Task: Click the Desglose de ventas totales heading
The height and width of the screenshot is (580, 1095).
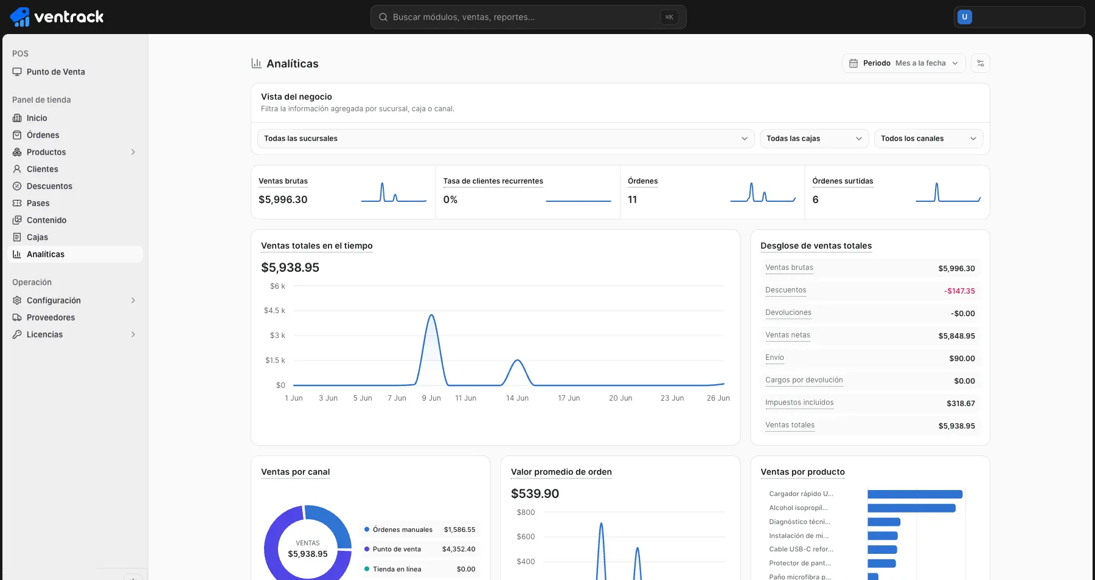Action: point(816,246)
